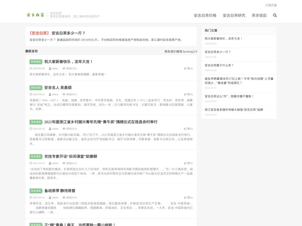Click clock date icon under 祝大家新春快乐
This screenshot has height=226, width=302.
31,68
